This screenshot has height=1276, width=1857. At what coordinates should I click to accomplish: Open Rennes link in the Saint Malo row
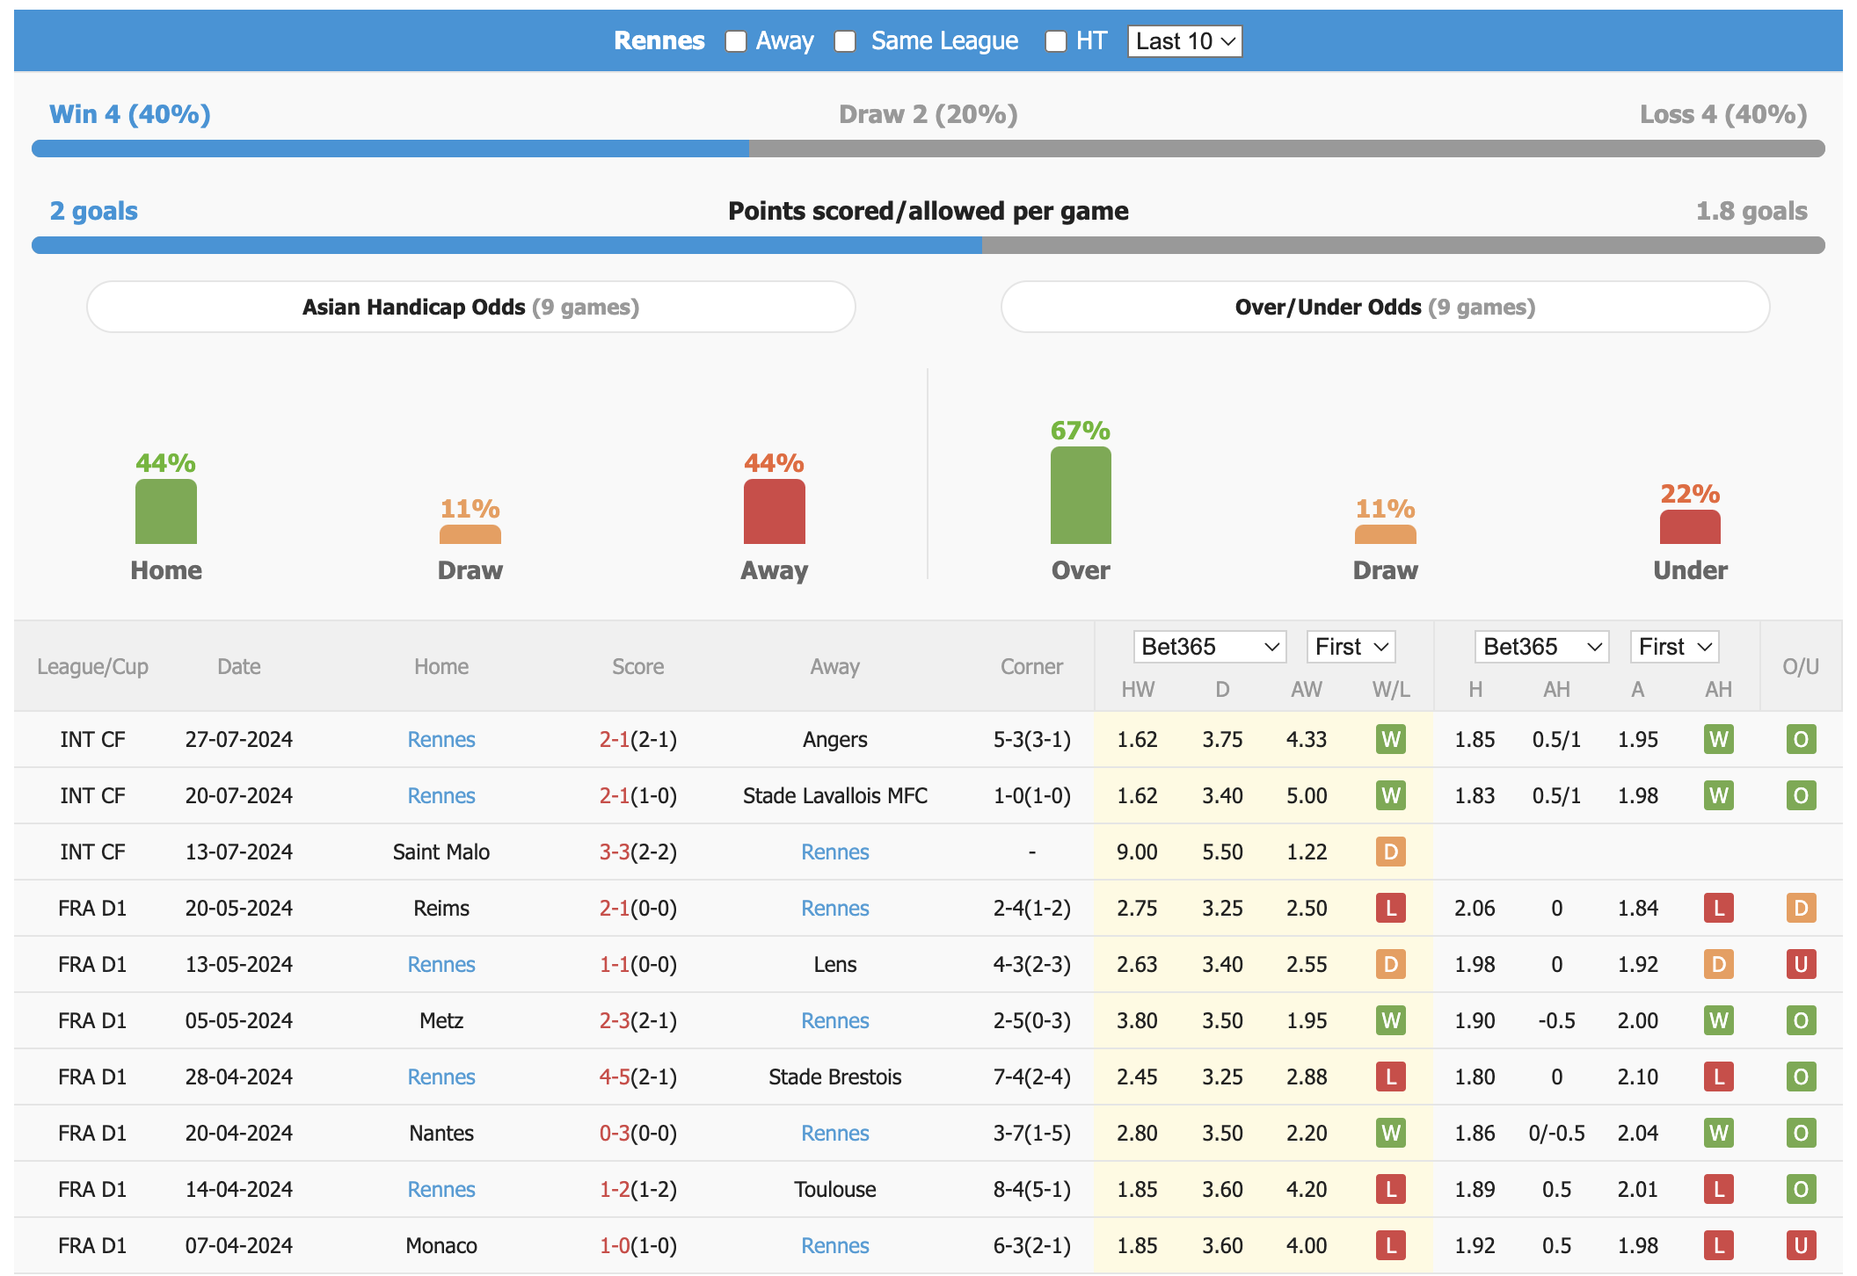tap(835, 852)
